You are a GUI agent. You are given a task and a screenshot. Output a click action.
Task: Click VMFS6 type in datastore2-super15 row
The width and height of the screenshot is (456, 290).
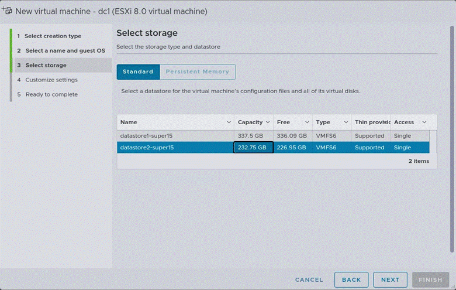pos(331,148)
